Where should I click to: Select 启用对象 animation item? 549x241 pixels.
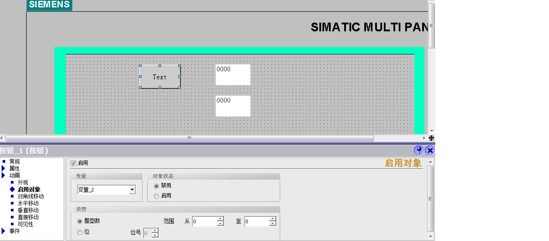[x=29, y=189]
